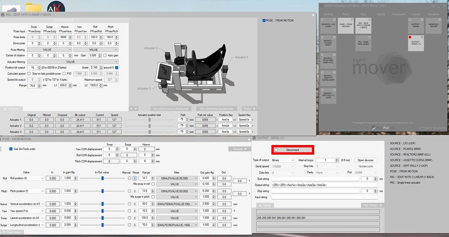Click Speed1a Speed Key field
This screenshot has width=449, height=237.
click(244, 120)
